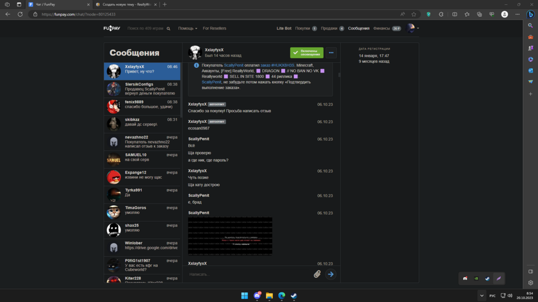Send message with arrow button
538x302 pixels.
[x=331, y=274]
